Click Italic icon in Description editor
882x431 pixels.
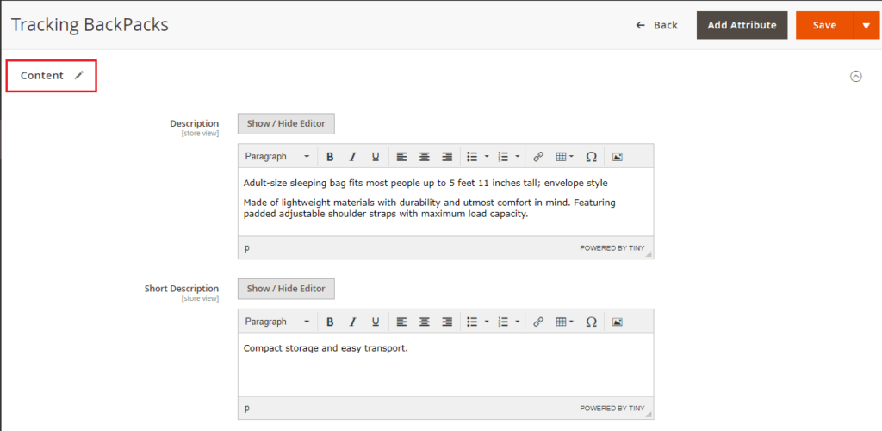pos(352,157)
